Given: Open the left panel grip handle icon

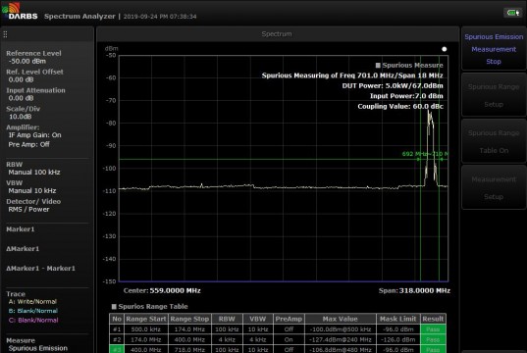Looking at the screenshot, I should (x=5, y=34).
